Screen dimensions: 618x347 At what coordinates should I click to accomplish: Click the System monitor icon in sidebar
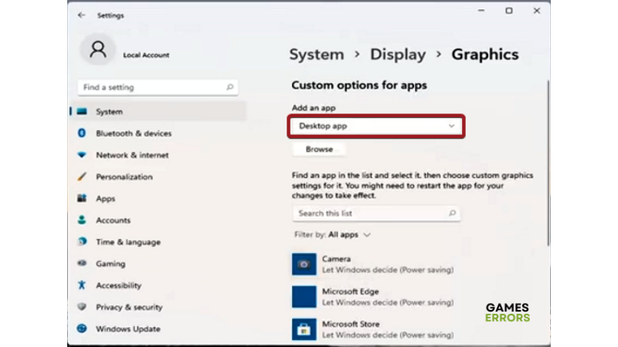(82, 111)
